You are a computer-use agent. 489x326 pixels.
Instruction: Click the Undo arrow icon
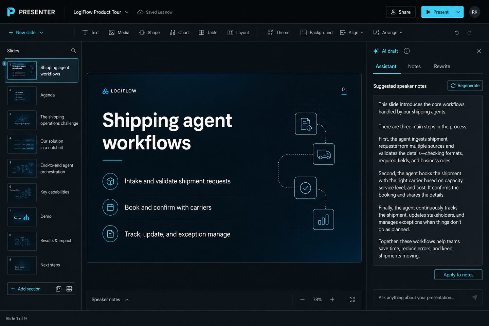pyautogui.click(x=457, y=33)
